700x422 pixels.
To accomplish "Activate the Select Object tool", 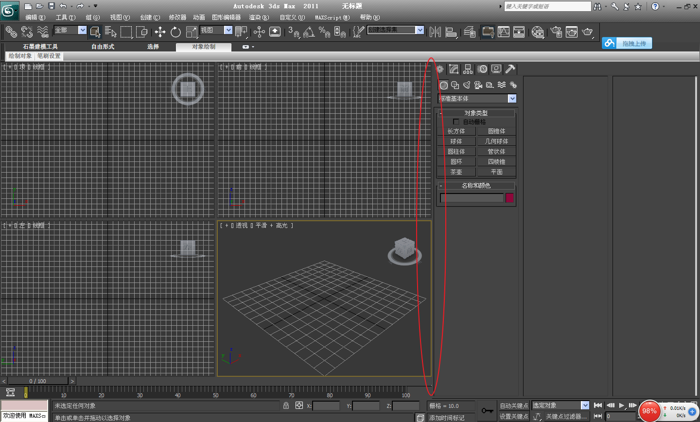I will click(95, 32).
